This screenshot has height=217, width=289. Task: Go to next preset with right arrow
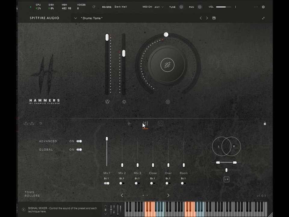coord(207,18)
